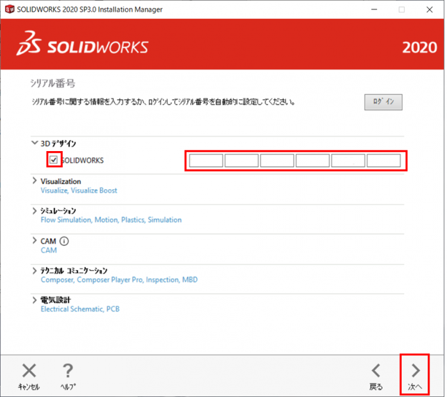Expand the 電気設計 section
Image resolution: width=447 pixels, height=397 pixels.
[x=34, y=300]
